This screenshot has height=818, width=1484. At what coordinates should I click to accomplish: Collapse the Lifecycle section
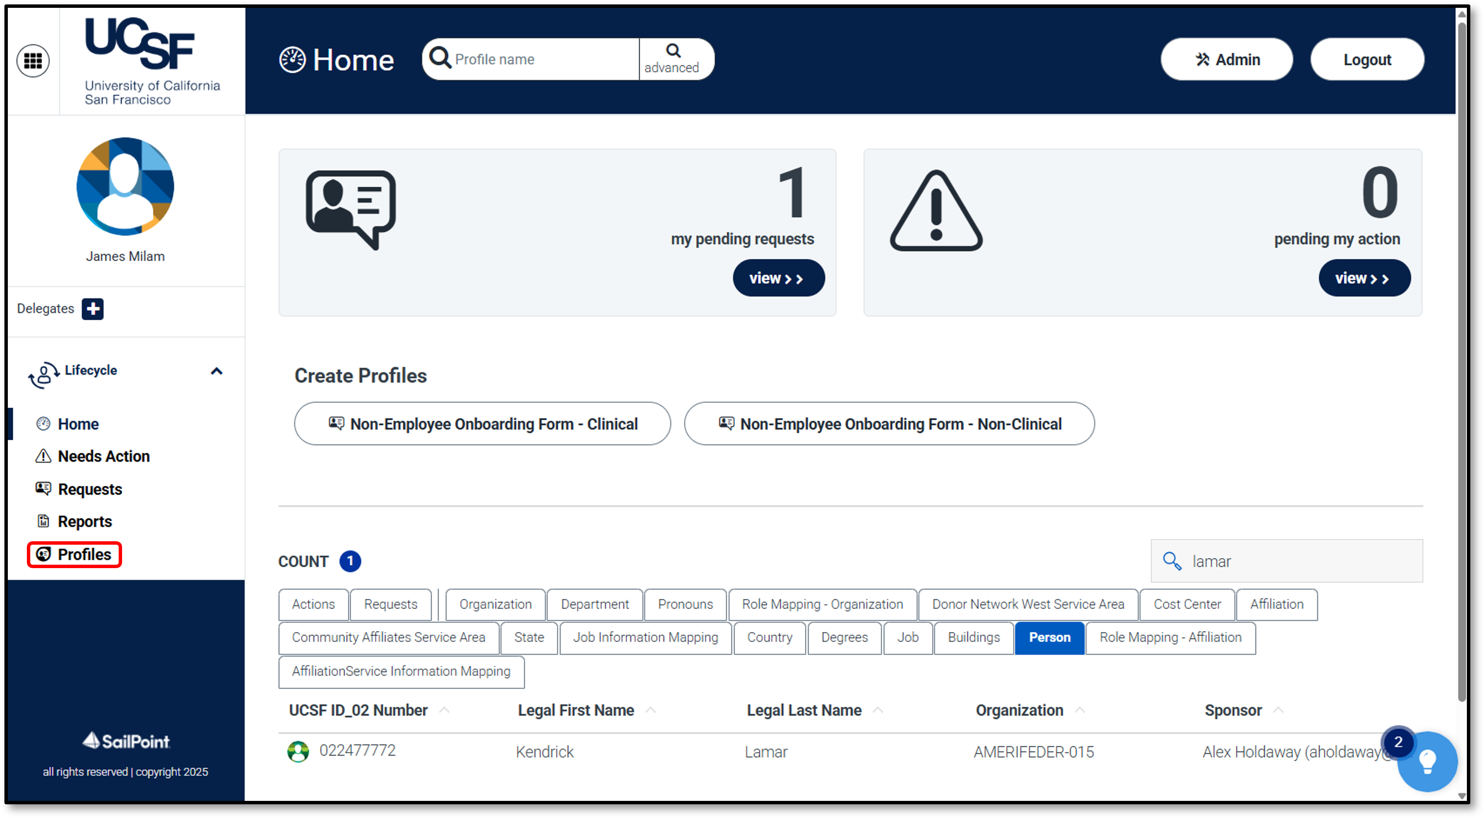pyautogui.click(x=217, y=371)
